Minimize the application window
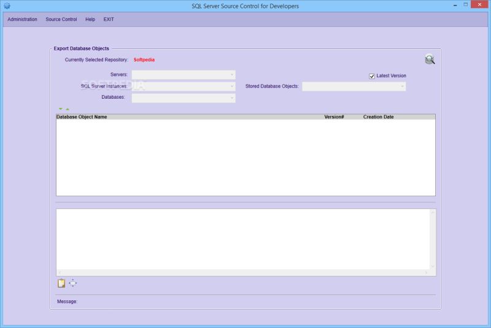Viewport: 491px width, 328px height. [455, 5]
